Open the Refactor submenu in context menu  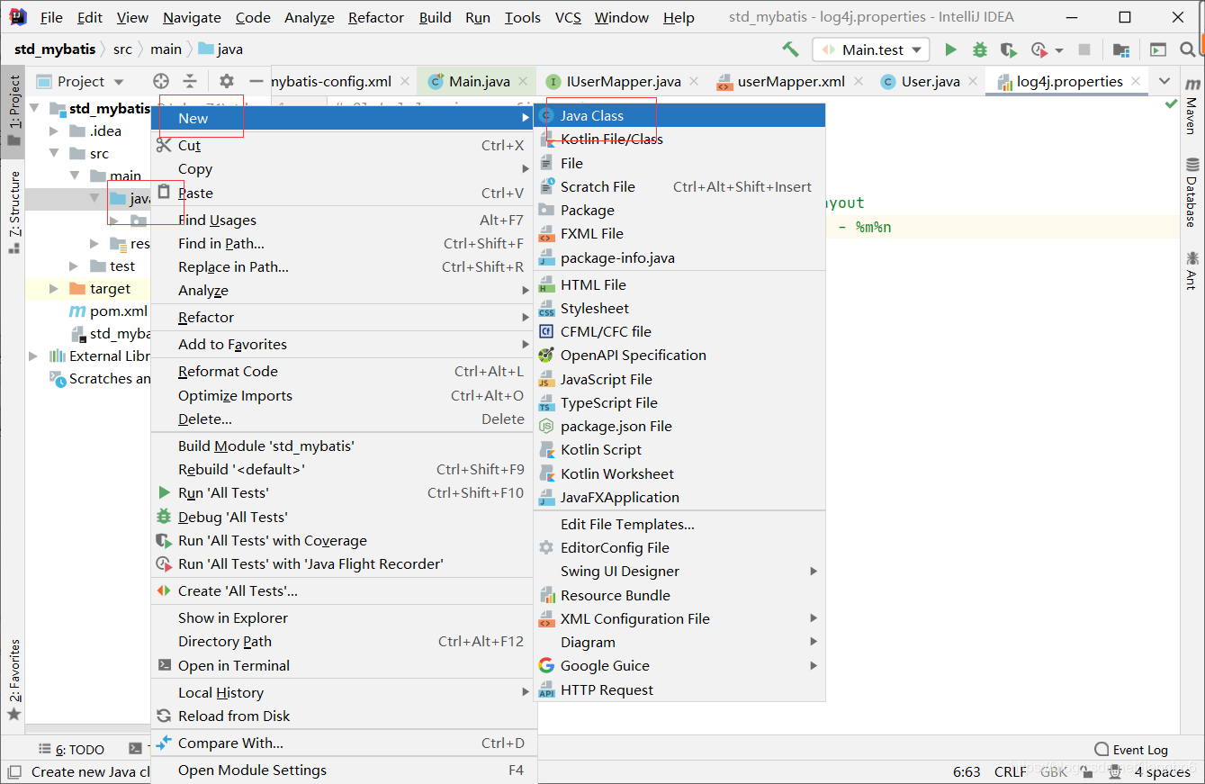(x=343, y=317)
